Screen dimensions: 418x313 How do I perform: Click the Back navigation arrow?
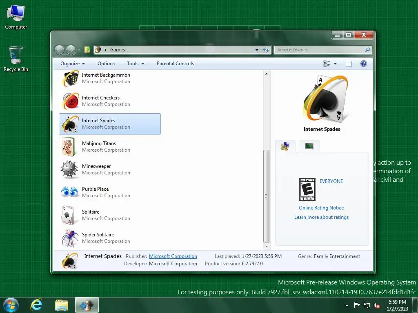pos(59,50)
